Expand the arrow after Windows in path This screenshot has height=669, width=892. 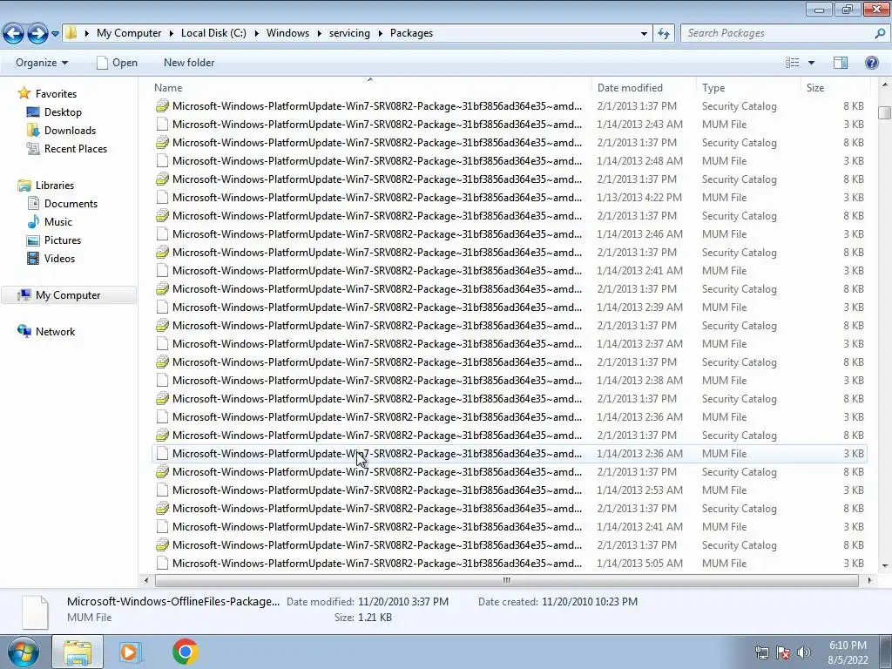pos(319,33)
